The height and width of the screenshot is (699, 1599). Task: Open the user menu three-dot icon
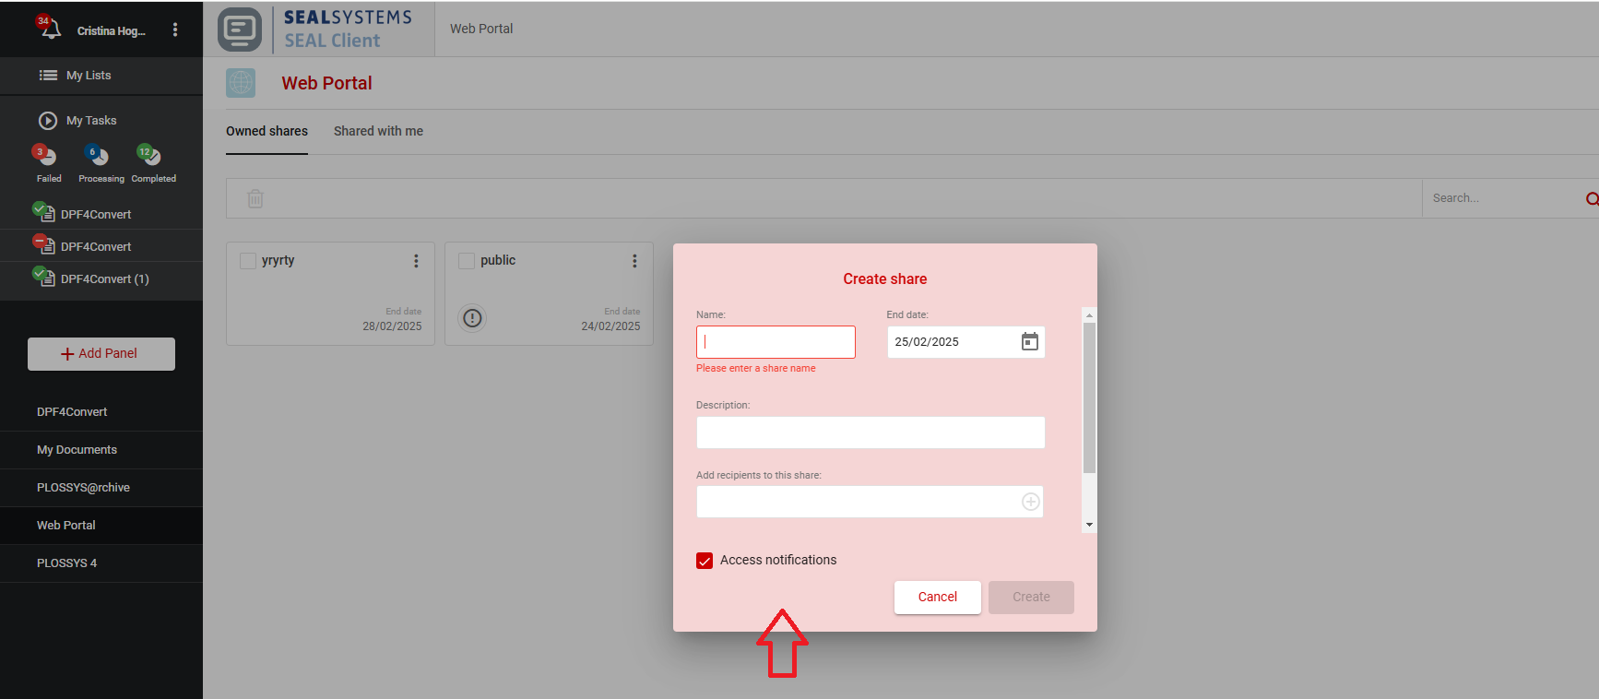pyautogui.click(x=175, y=30)
